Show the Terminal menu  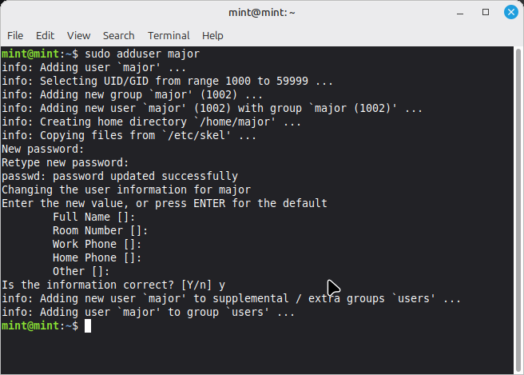point(169,35)
